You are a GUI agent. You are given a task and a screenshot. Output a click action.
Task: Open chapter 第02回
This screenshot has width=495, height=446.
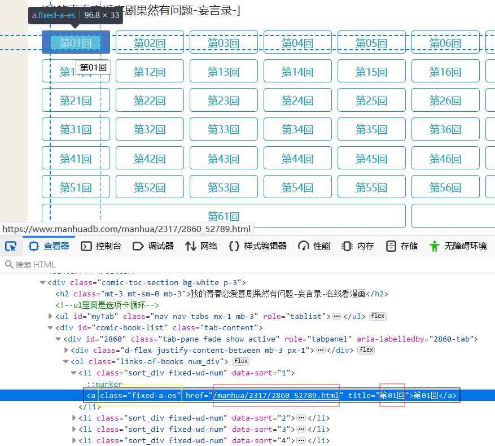[150, 42]
